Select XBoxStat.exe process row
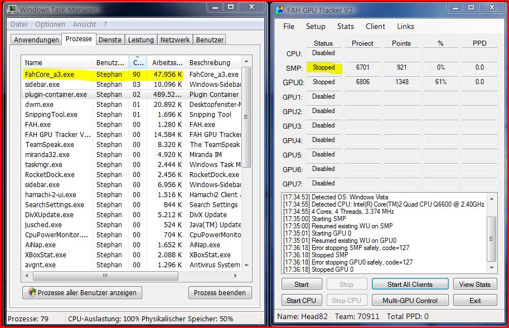The image size is (509, 328). coord(132,254)
